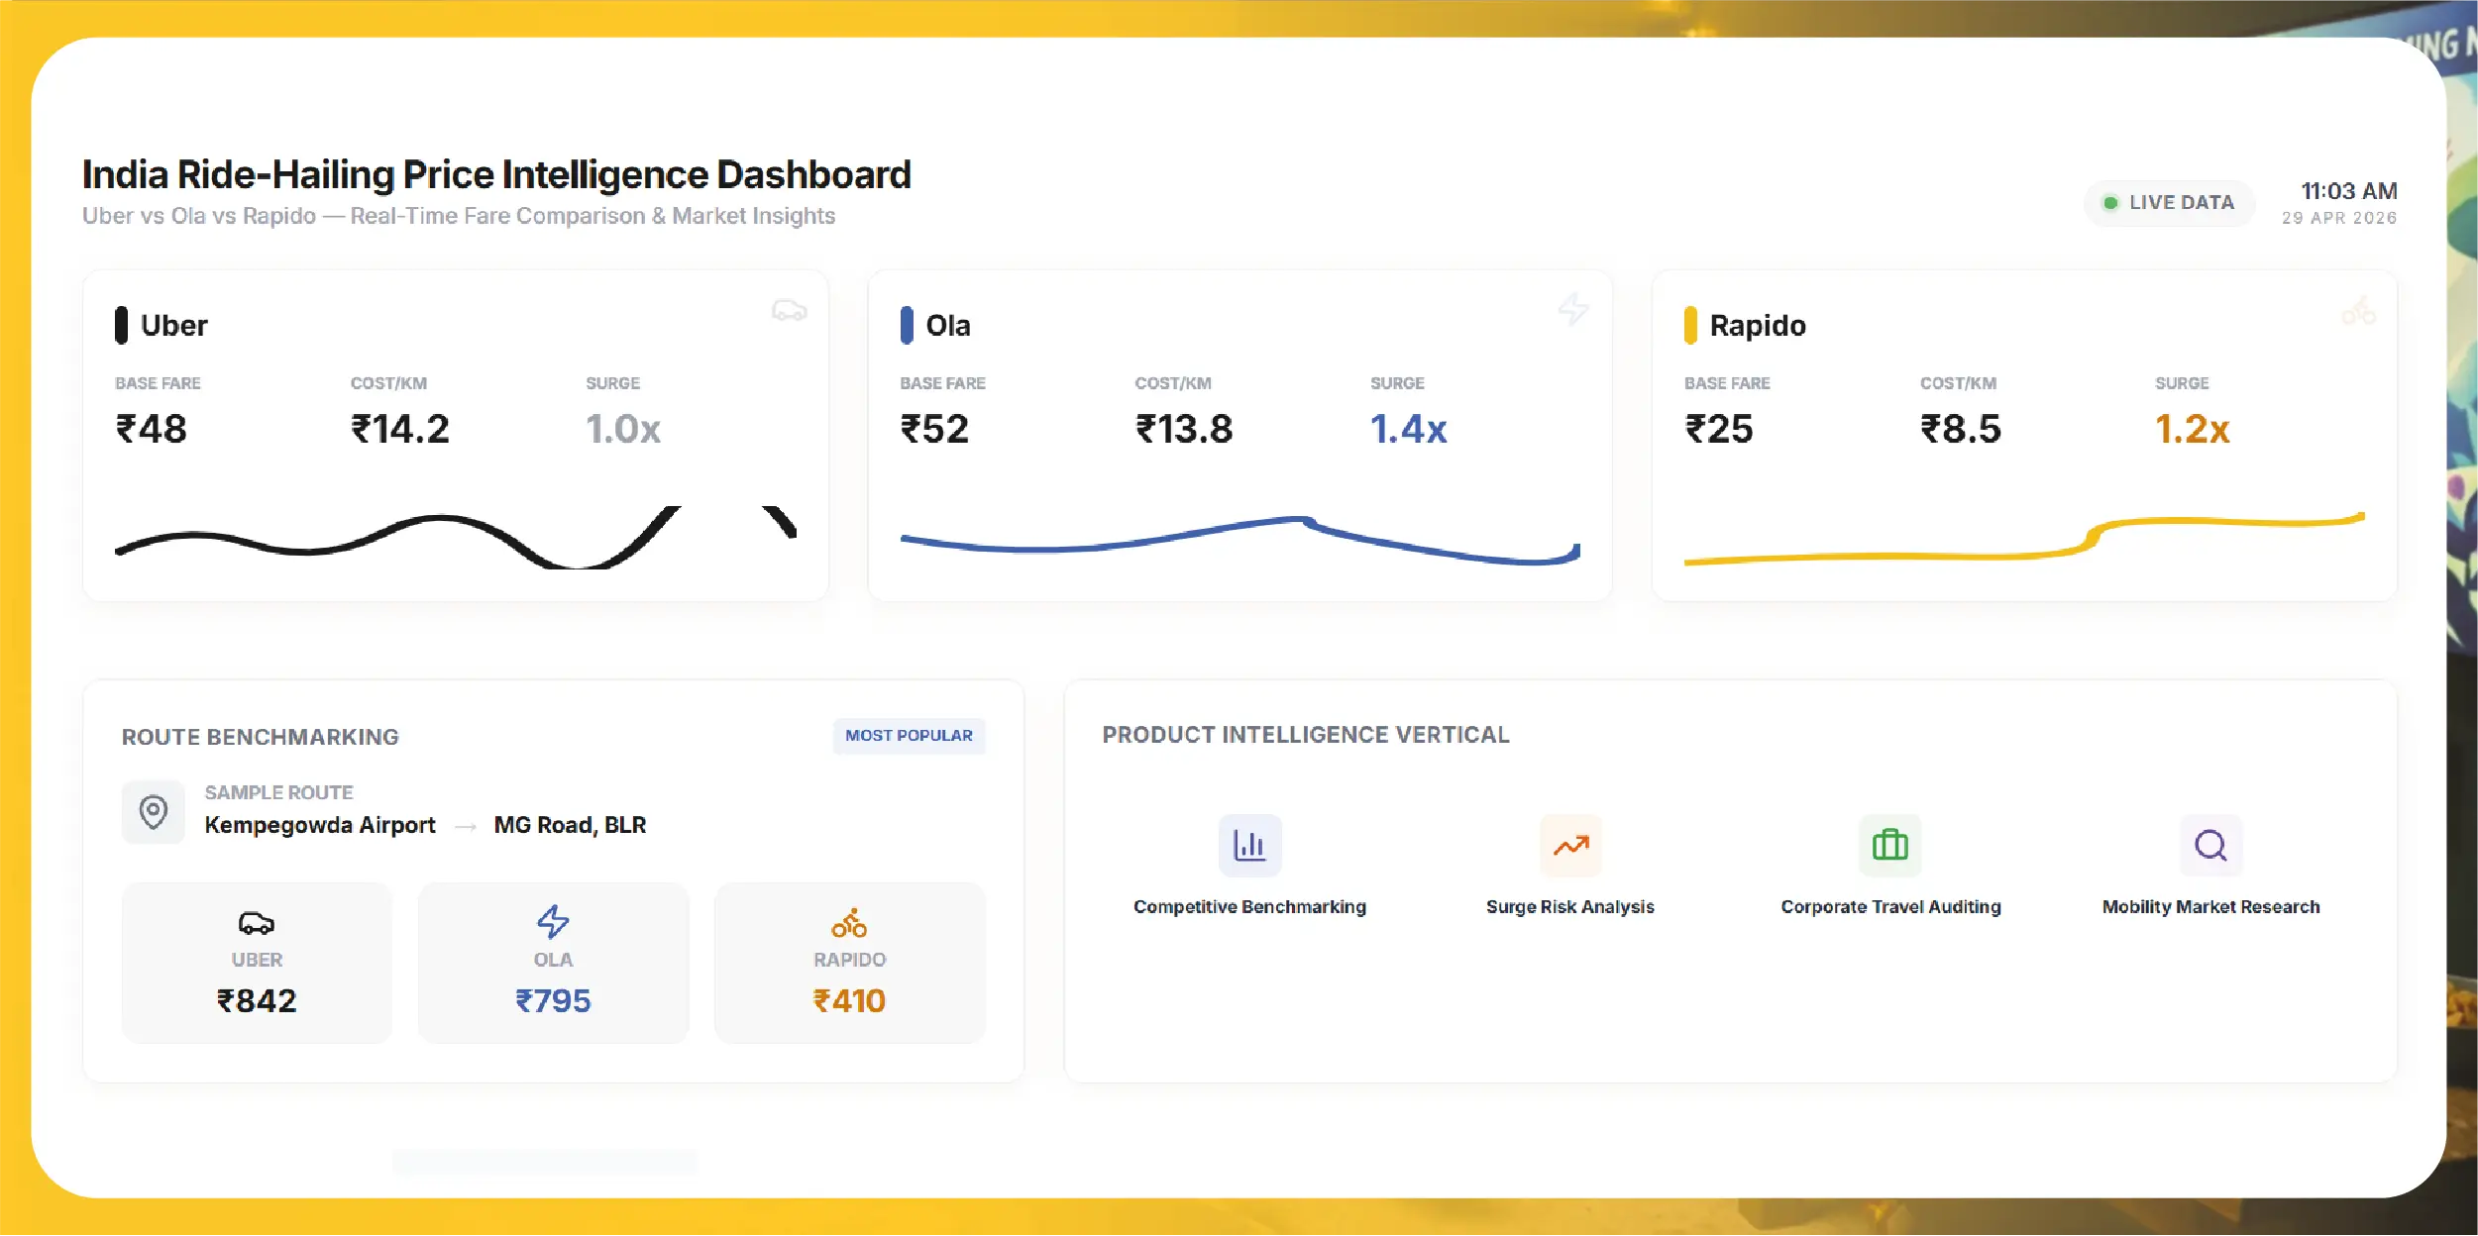Click the Rapido scooter icon above ₹410
Image resolution: width=2478 pixels, height=1236 pixels.
click(x=849, y=923)
